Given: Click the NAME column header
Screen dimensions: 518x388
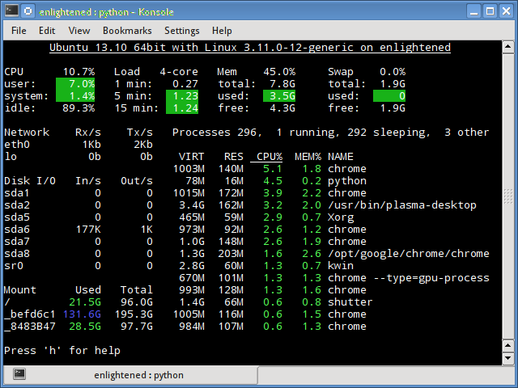Looking at the screenshot, I should click(x=341, y=156).
